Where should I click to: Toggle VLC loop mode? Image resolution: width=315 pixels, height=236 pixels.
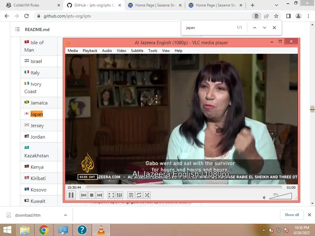click(x=139, y=195)
